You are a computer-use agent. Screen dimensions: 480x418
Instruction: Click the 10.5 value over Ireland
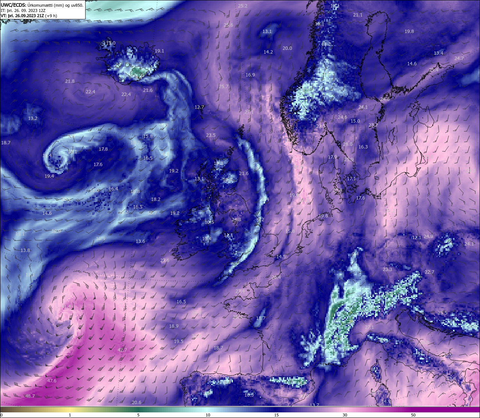point(209,222)
